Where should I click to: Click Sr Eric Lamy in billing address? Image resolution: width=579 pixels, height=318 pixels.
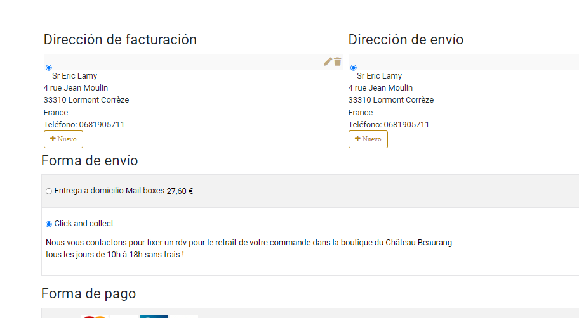[x=74, y=76]
